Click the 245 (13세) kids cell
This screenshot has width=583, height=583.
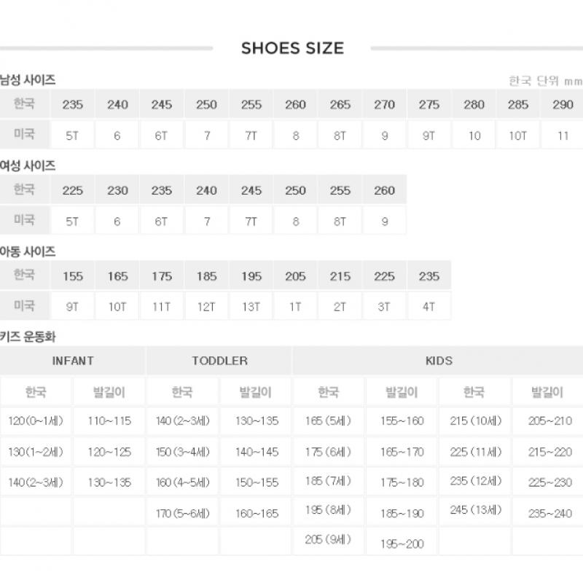coord(474,510)
